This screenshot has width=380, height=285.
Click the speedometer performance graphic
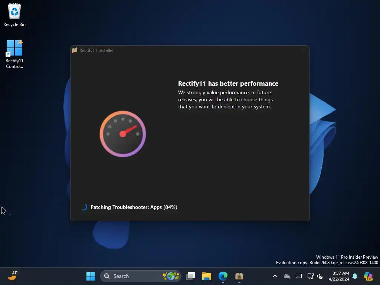click(123, 134)
